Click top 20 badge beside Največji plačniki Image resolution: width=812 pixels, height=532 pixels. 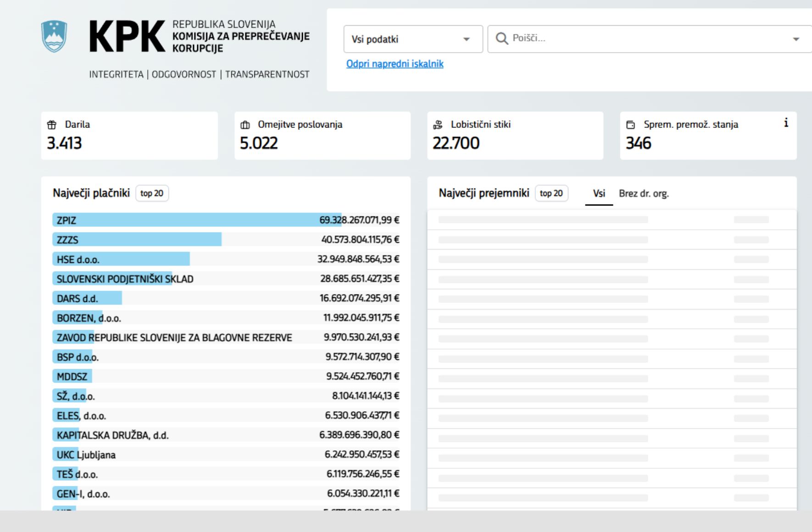click(152, 193)
